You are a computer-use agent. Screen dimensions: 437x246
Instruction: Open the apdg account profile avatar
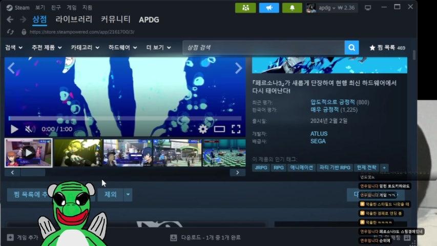311,8
